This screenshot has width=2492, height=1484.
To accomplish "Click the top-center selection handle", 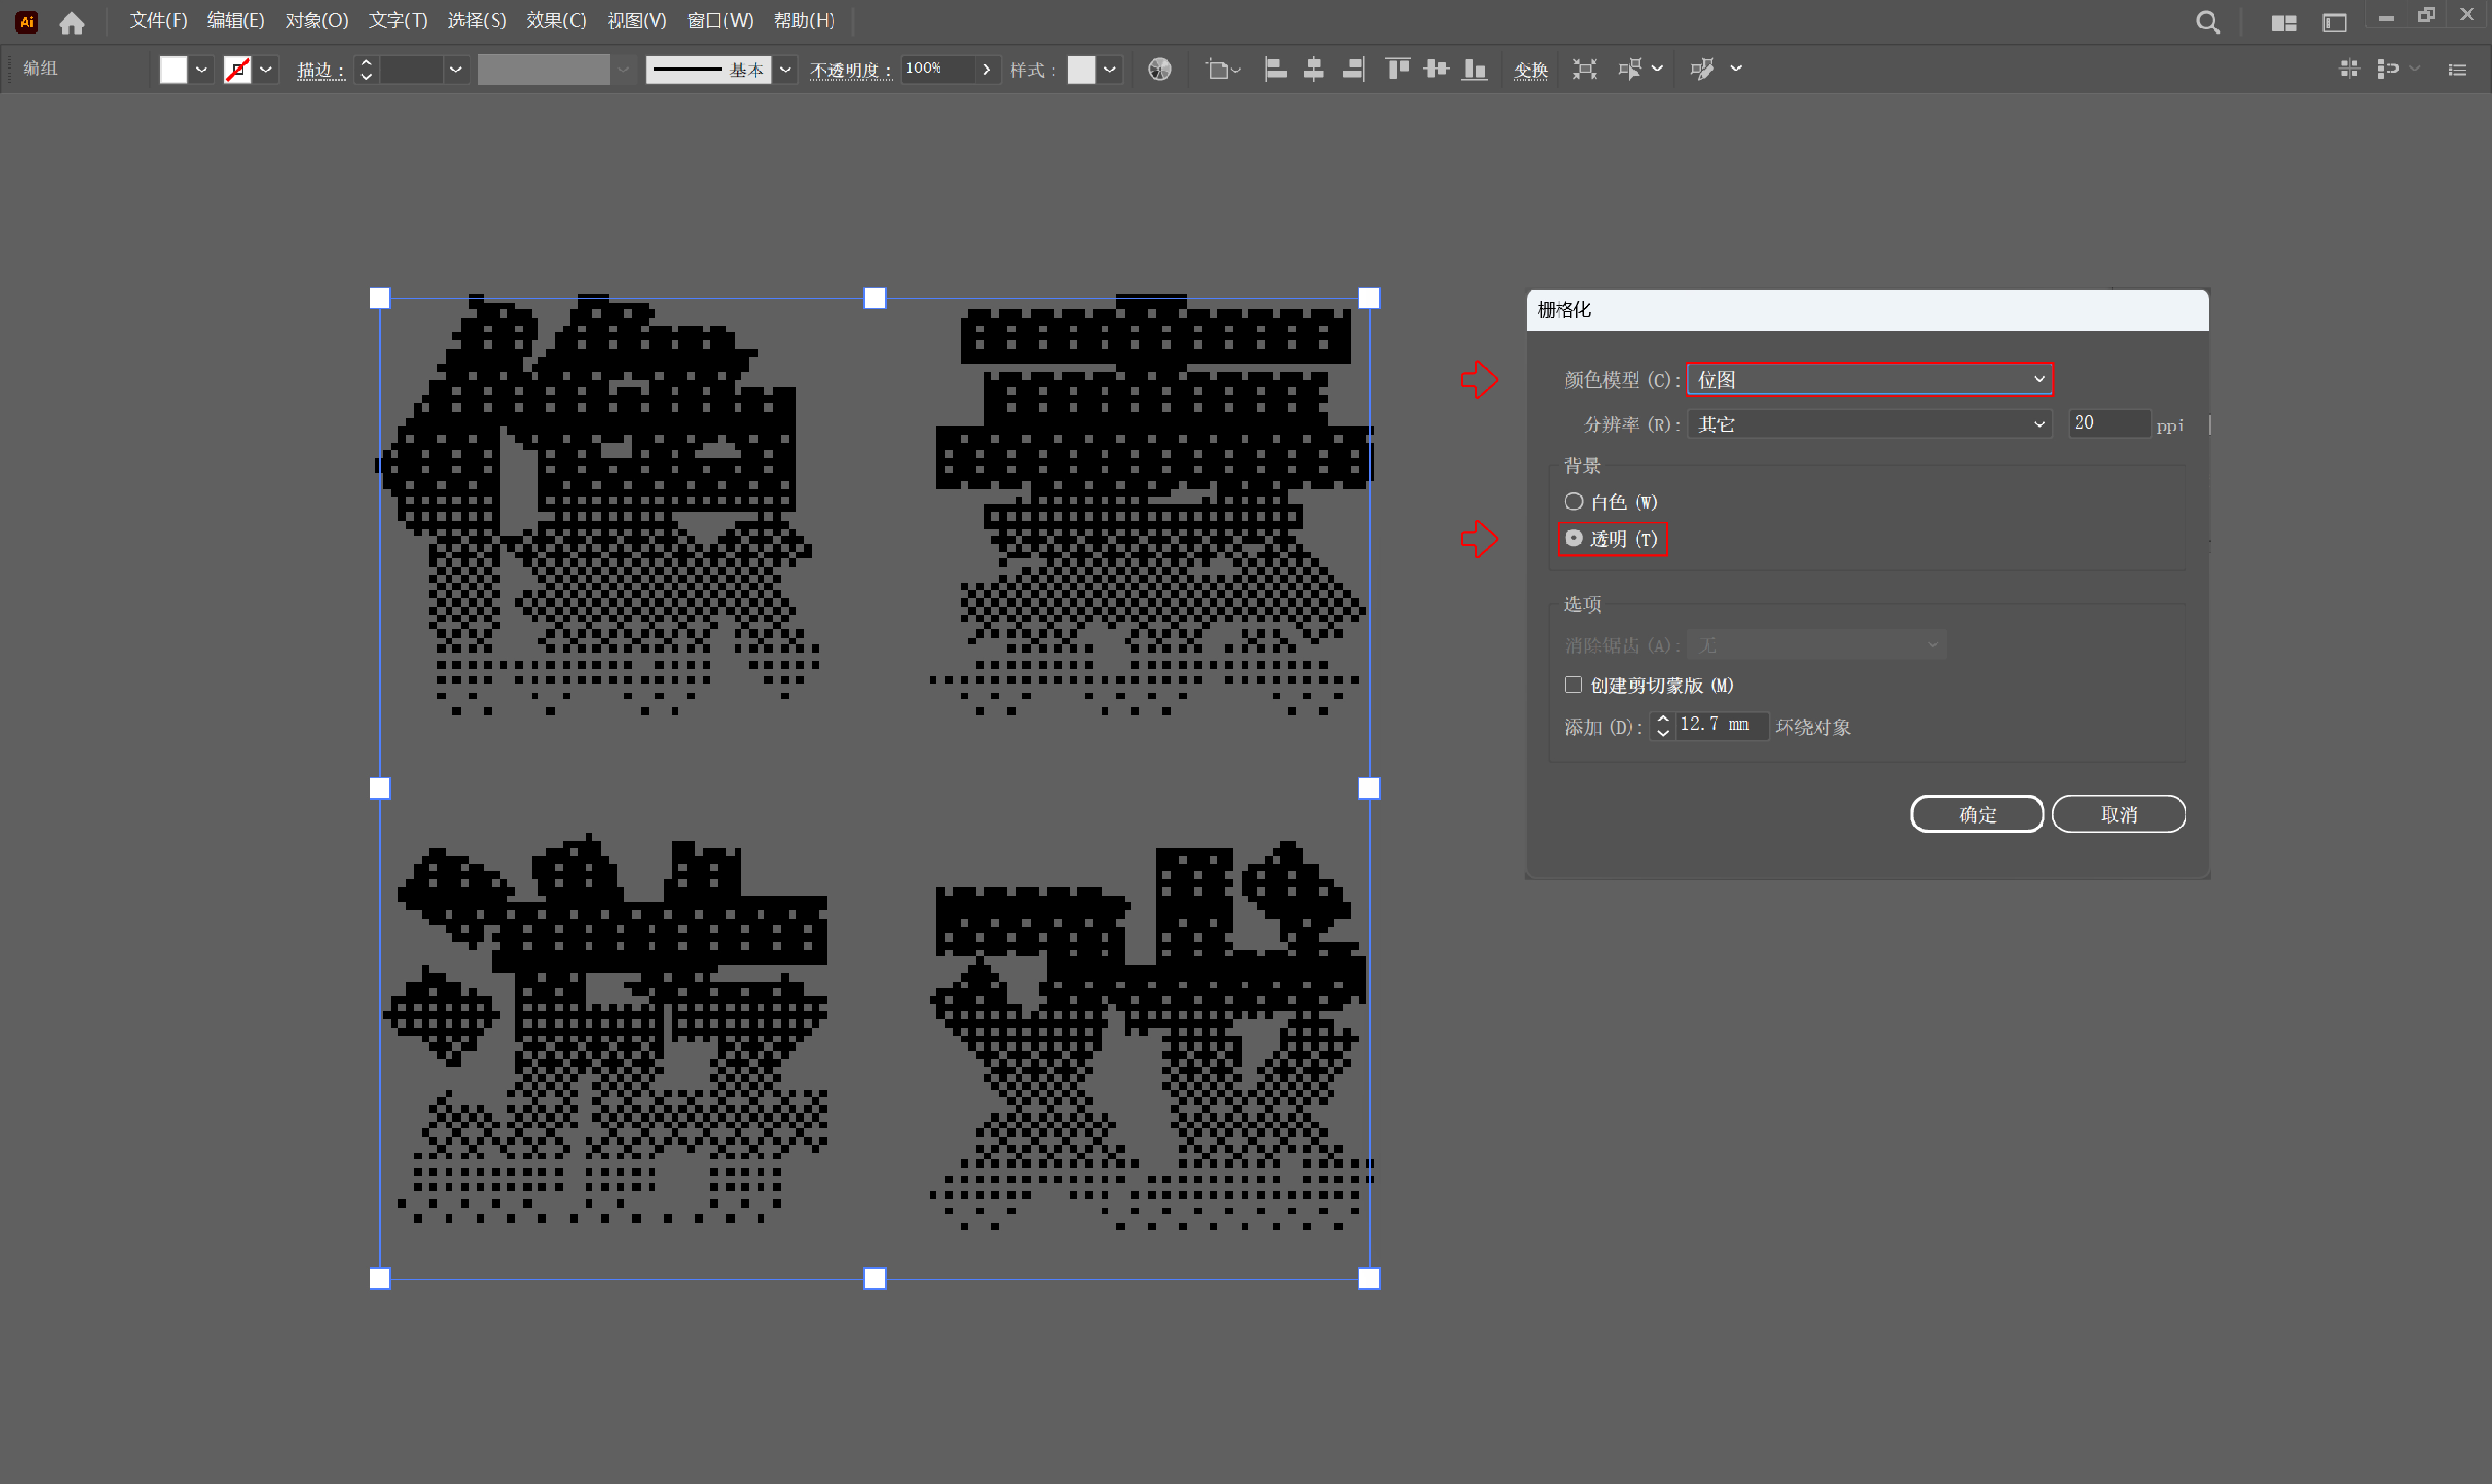I will [875, 298].
